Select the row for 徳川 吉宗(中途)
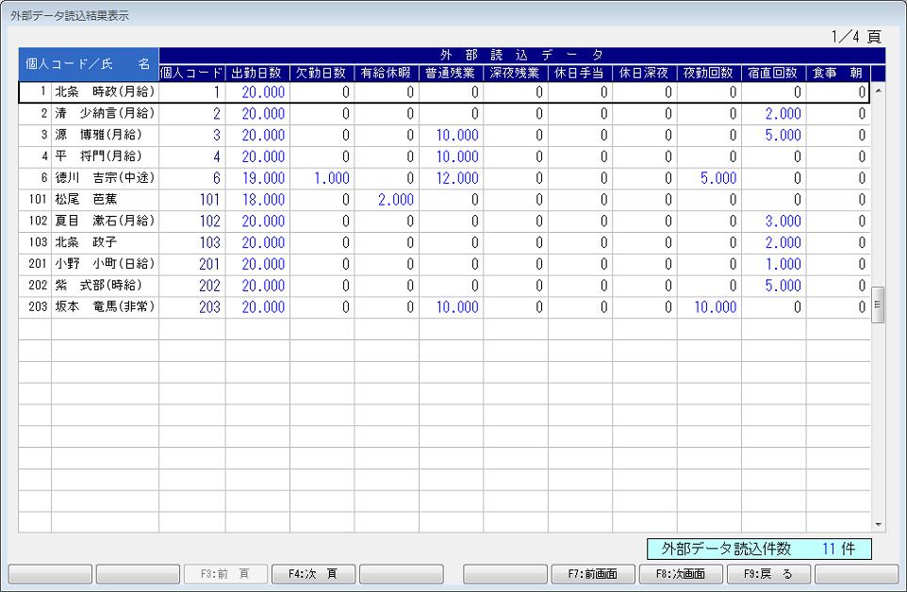This screenshot has width=907, height=592. coord(105,178)
